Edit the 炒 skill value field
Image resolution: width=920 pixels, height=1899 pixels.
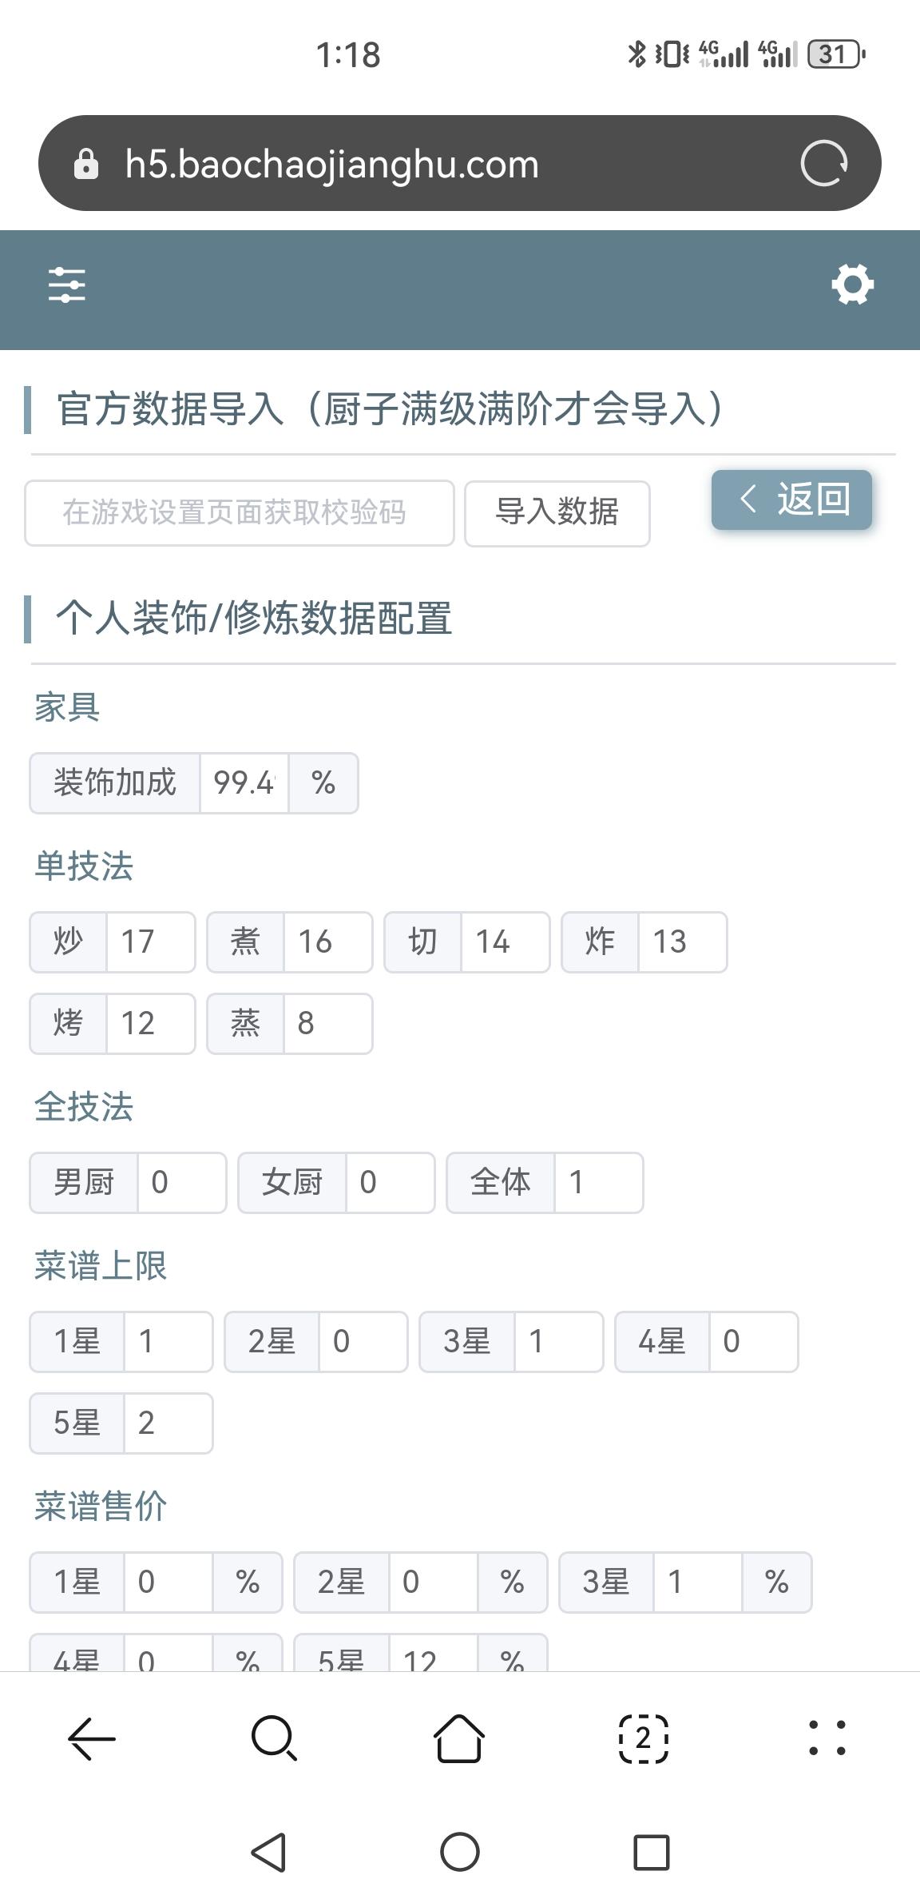point(150,942)
